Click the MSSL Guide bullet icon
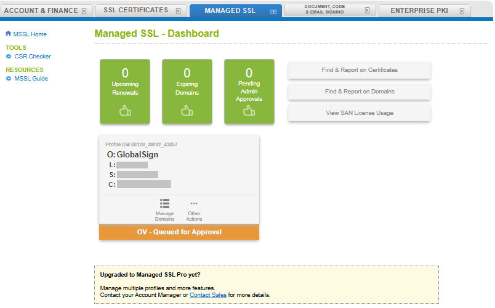The height and width of the screenshot is (308, 495). tap(9, 78)
